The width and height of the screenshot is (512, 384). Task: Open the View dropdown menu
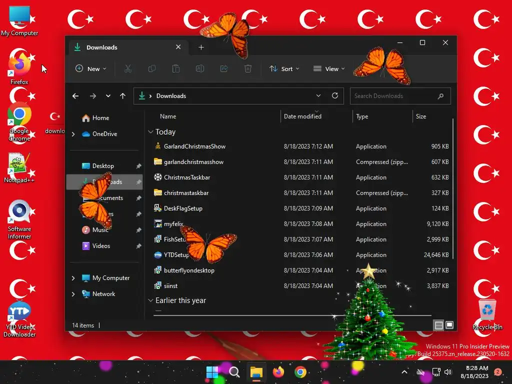(329, 68)
